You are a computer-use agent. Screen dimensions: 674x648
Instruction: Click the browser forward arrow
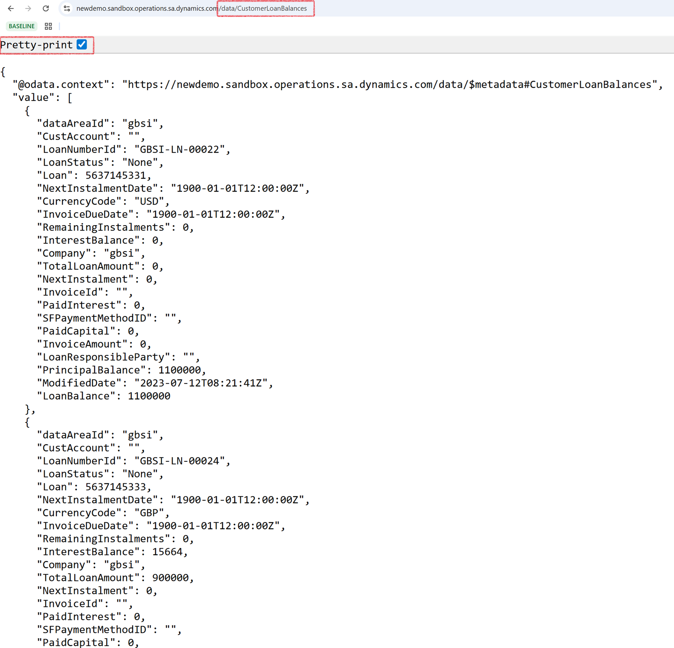tap(28, 8)
